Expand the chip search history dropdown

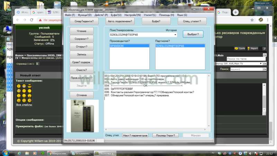[175, 35]
